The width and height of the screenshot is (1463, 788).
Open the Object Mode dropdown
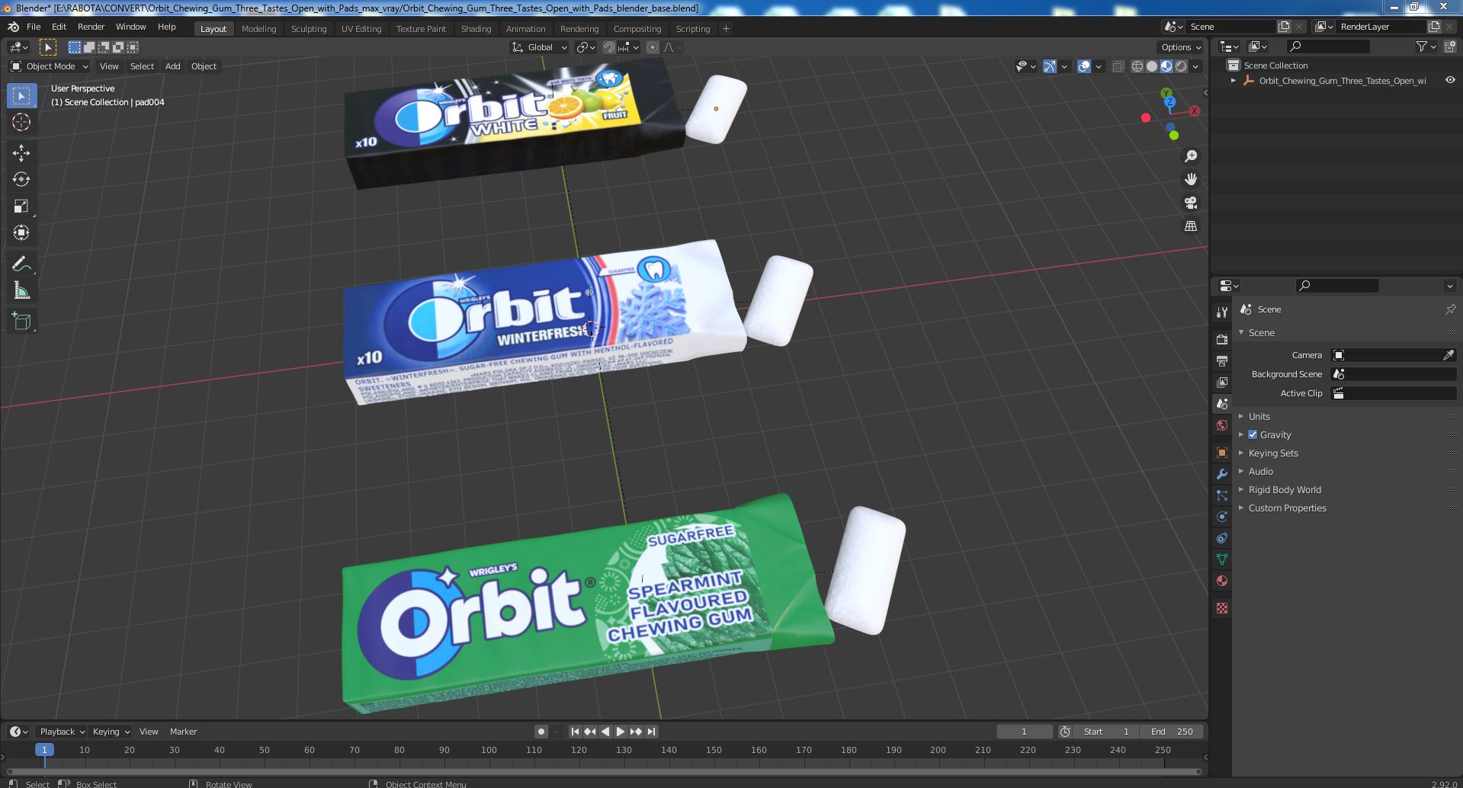[x=48, y=66]
